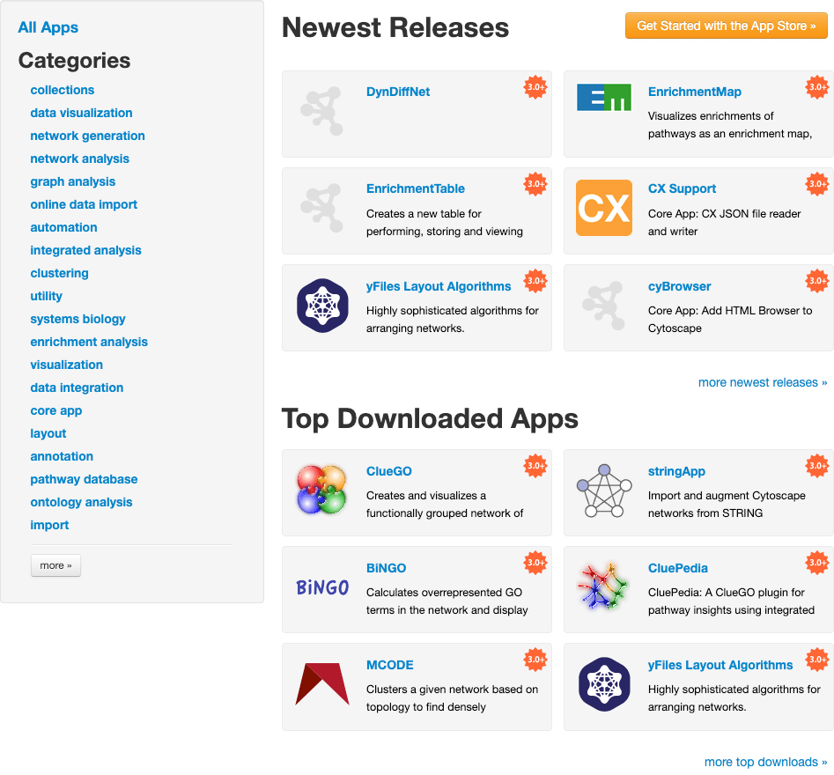Open the integrated analysis category
Screen dimensions: 834x775
86,250
